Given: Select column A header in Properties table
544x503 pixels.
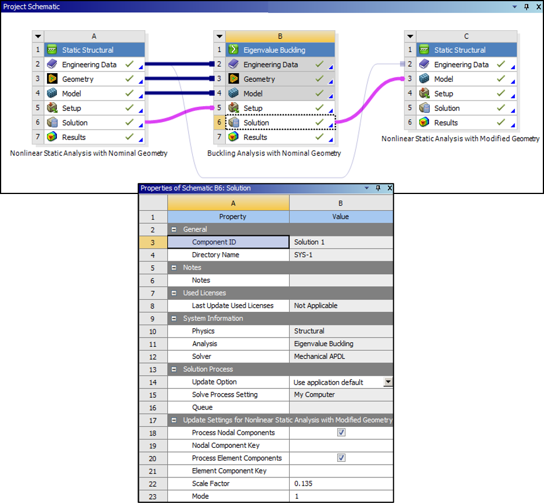Looking at the screenshot, I should (x=228, y=203).
